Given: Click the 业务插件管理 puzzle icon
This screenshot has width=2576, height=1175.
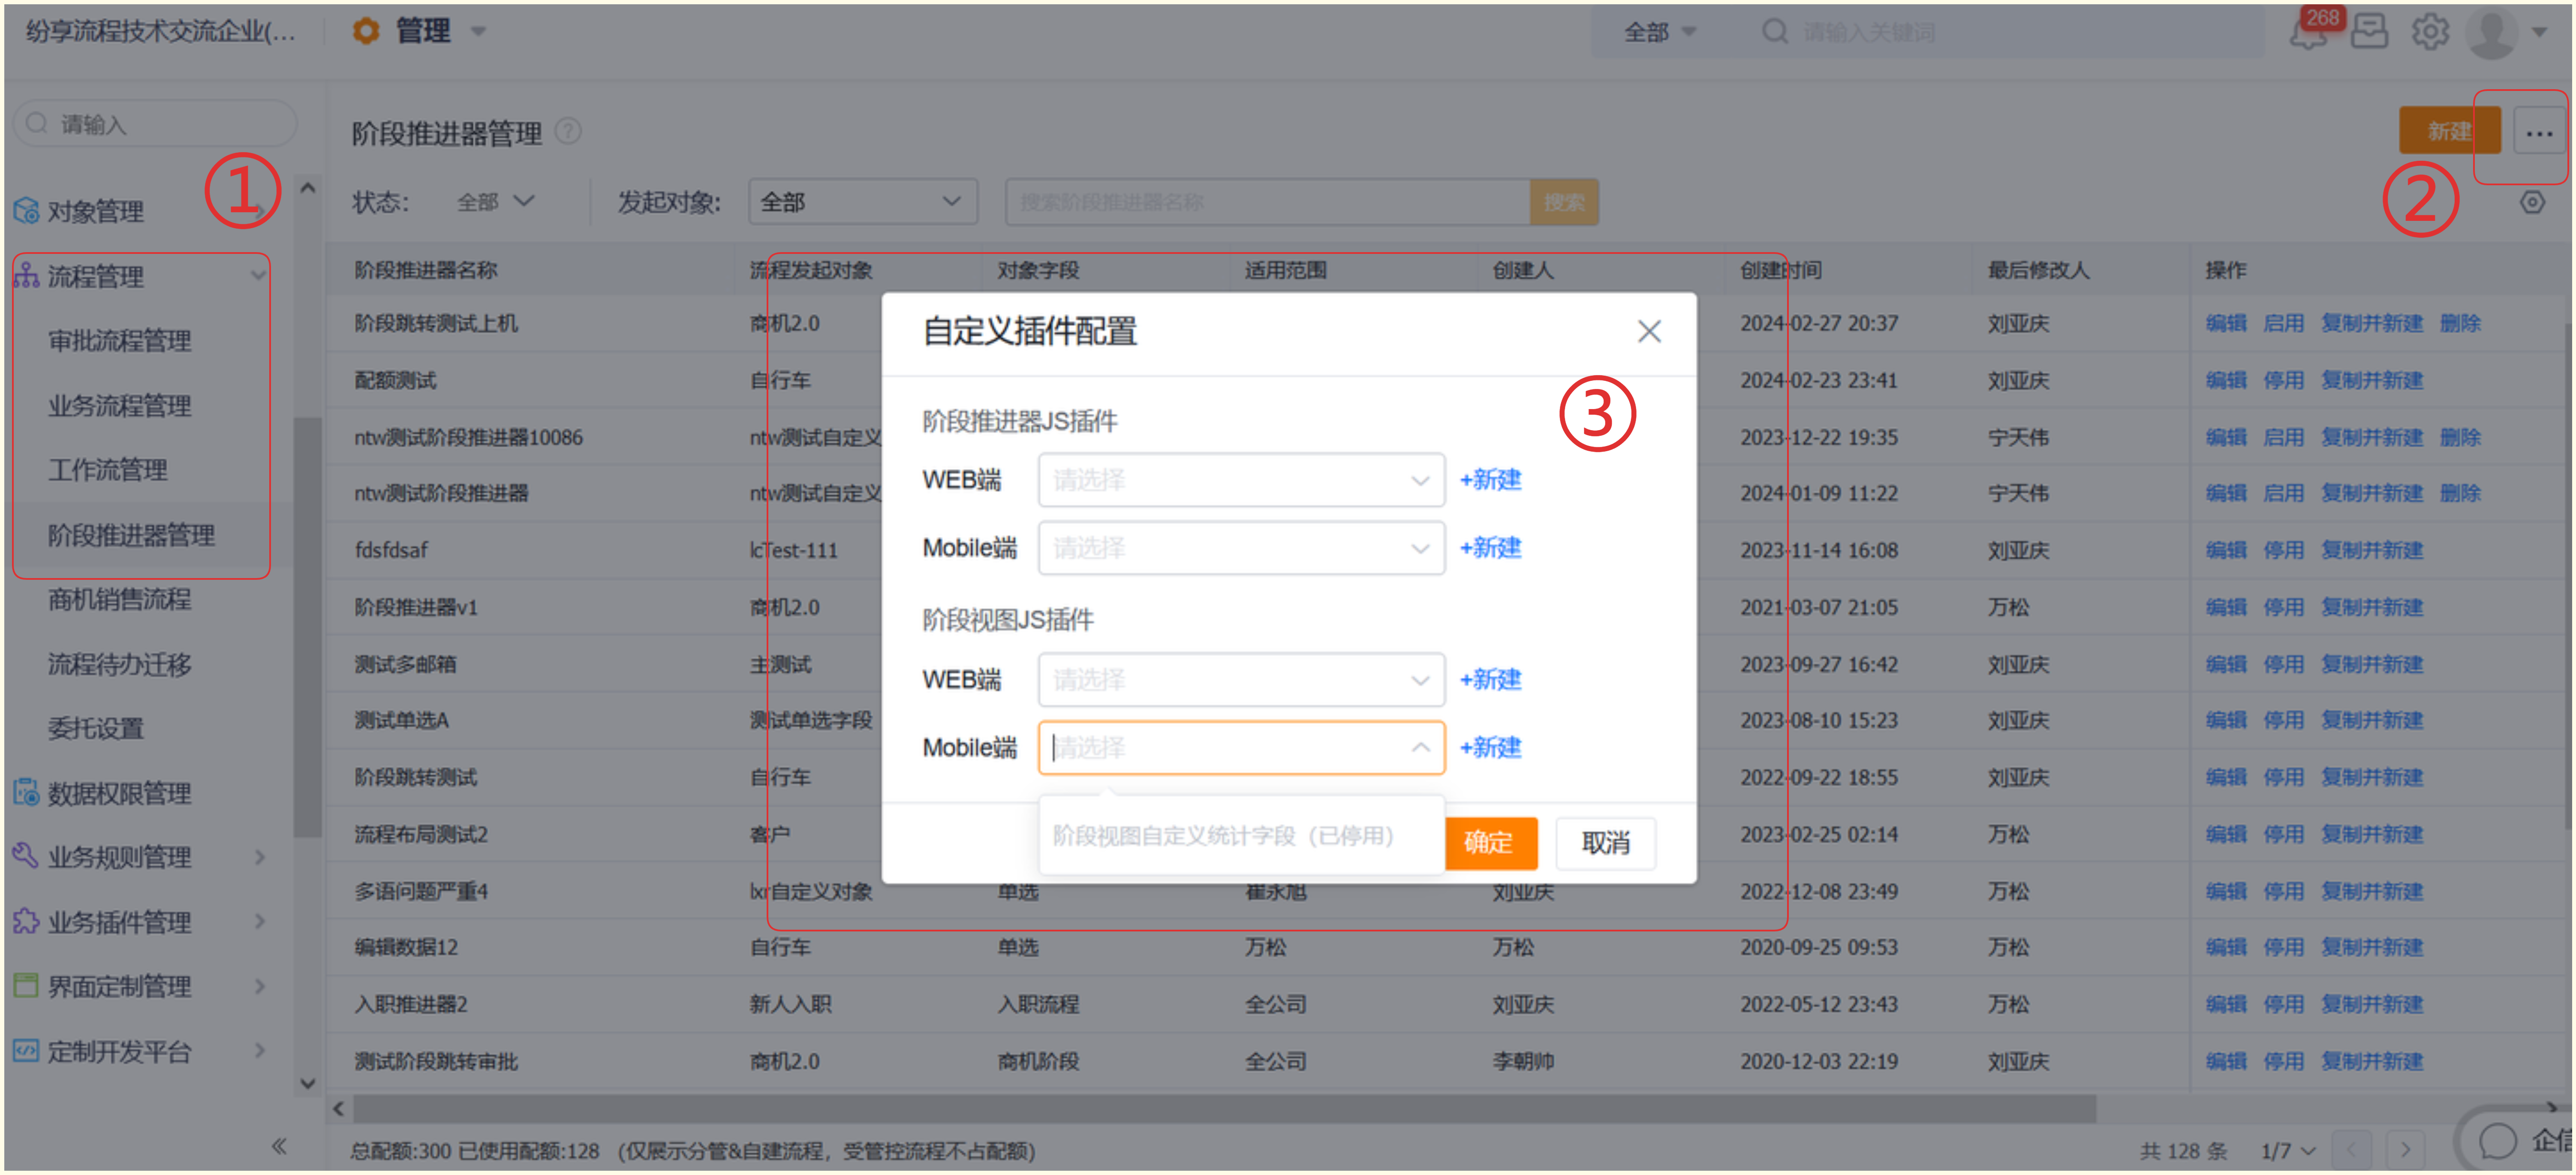Looking at the screenshot, I should 26,921.
